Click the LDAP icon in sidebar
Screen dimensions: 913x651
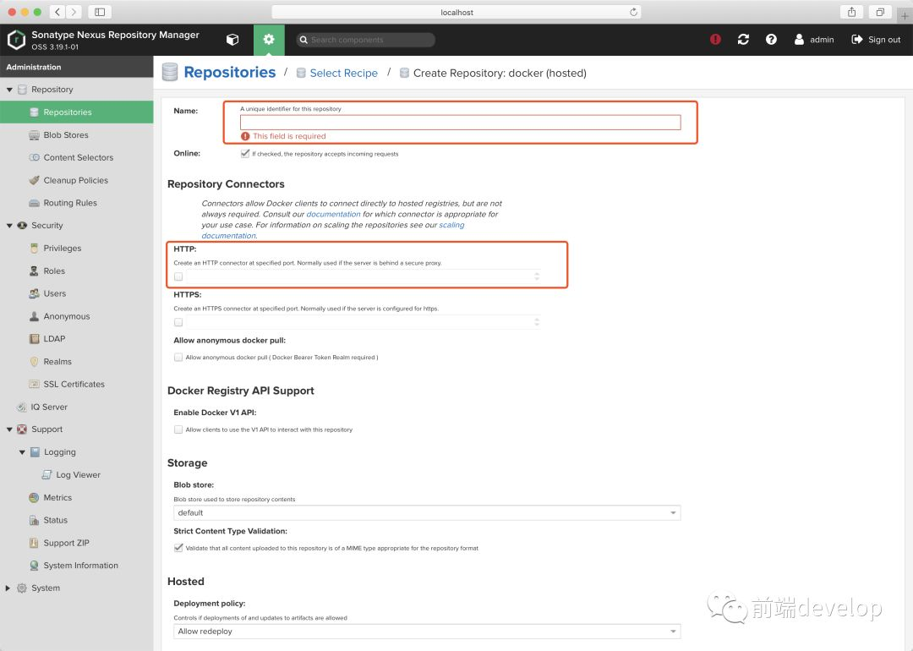[x=35, y=339]
